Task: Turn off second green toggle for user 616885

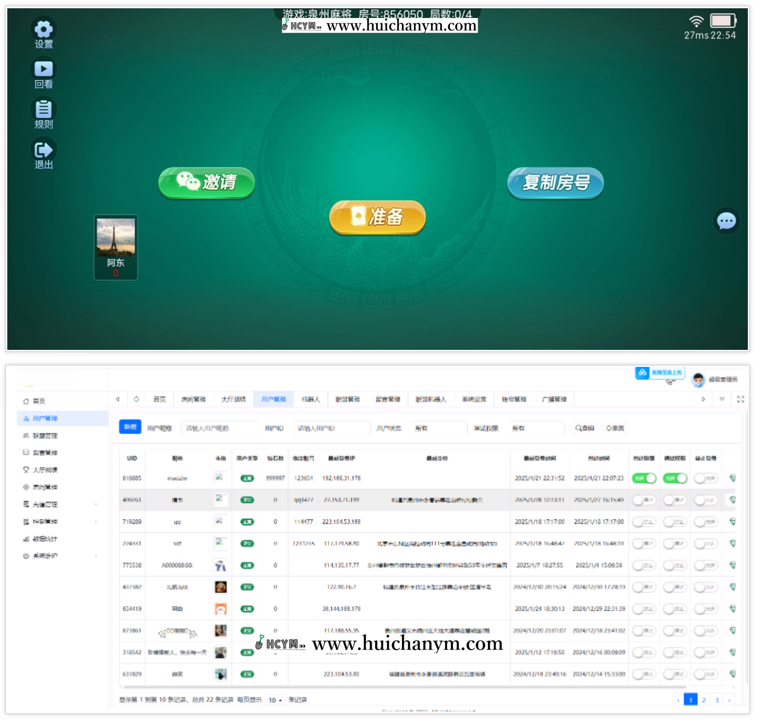Action: tap(675, 478)
